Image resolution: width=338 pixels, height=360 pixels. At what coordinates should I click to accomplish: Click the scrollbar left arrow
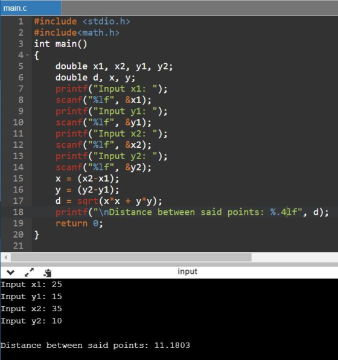tap(5, 257)
